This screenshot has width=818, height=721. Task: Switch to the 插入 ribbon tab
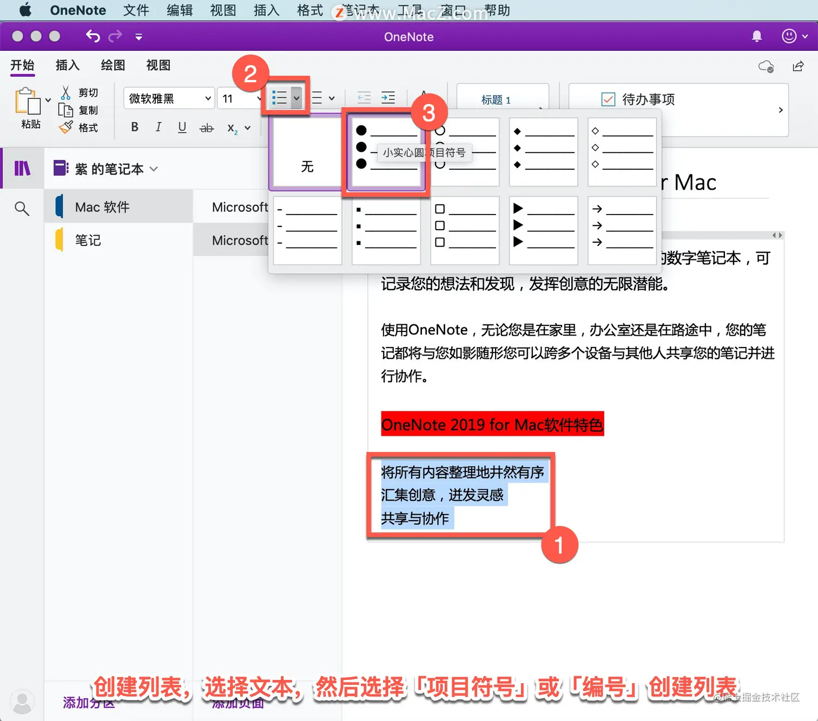tap(68, 65)
